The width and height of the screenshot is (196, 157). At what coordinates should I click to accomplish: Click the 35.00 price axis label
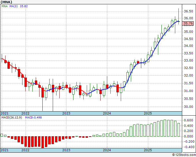(189, 32)
